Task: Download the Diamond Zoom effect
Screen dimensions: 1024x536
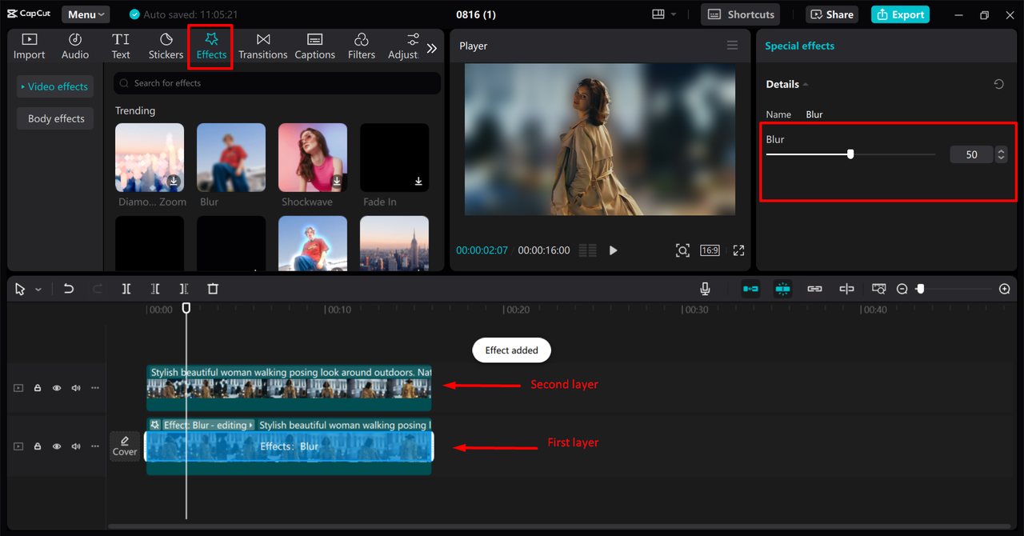Action: coord(174,182)
